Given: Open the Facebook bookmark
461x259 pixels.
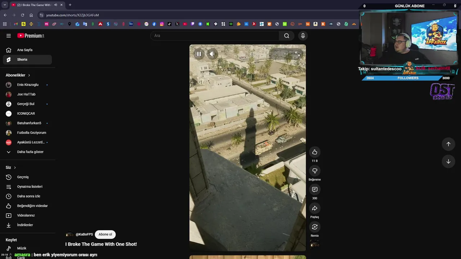Looking at the screenshot, I should [154, 24].
